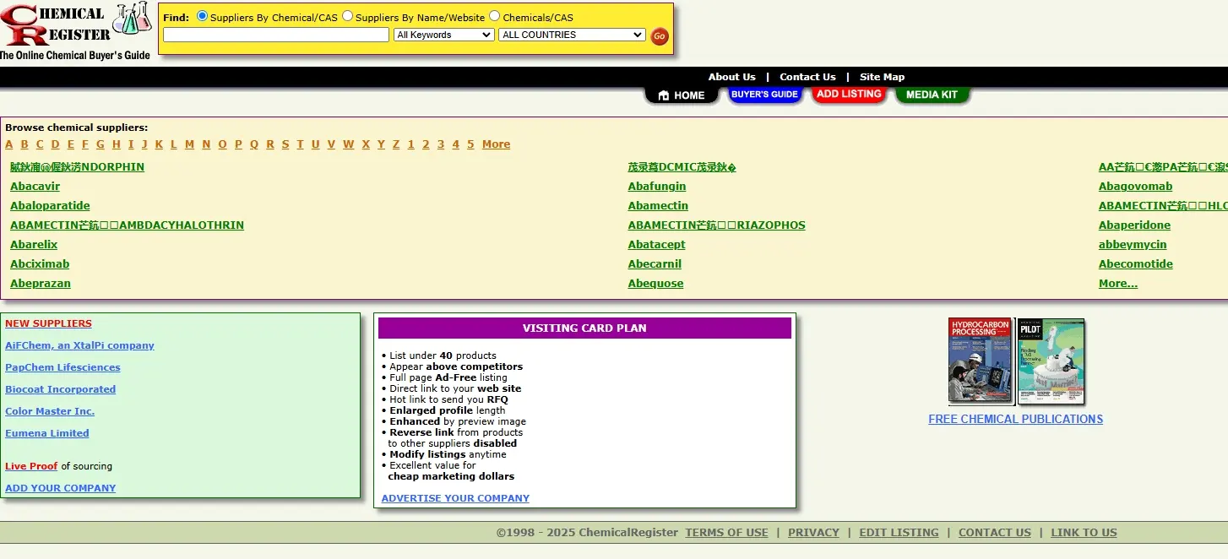Open About Us in top menu
Viewport: 1228px width, 559px height.
coord(731,77)
